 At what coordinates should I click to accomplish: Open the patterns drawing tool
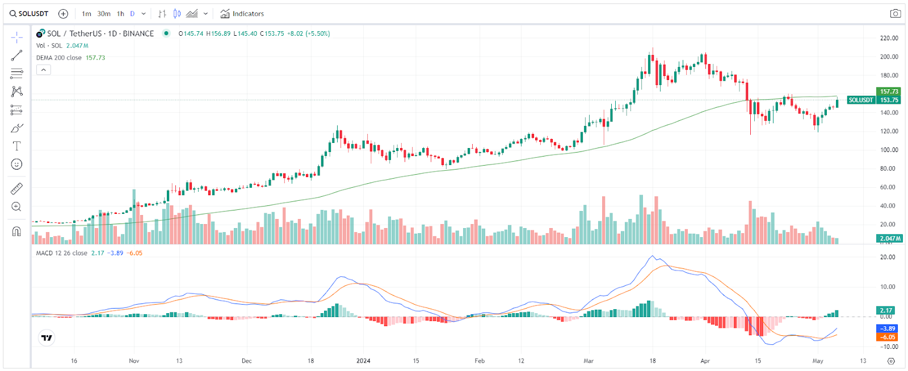[x=17, y=92]
